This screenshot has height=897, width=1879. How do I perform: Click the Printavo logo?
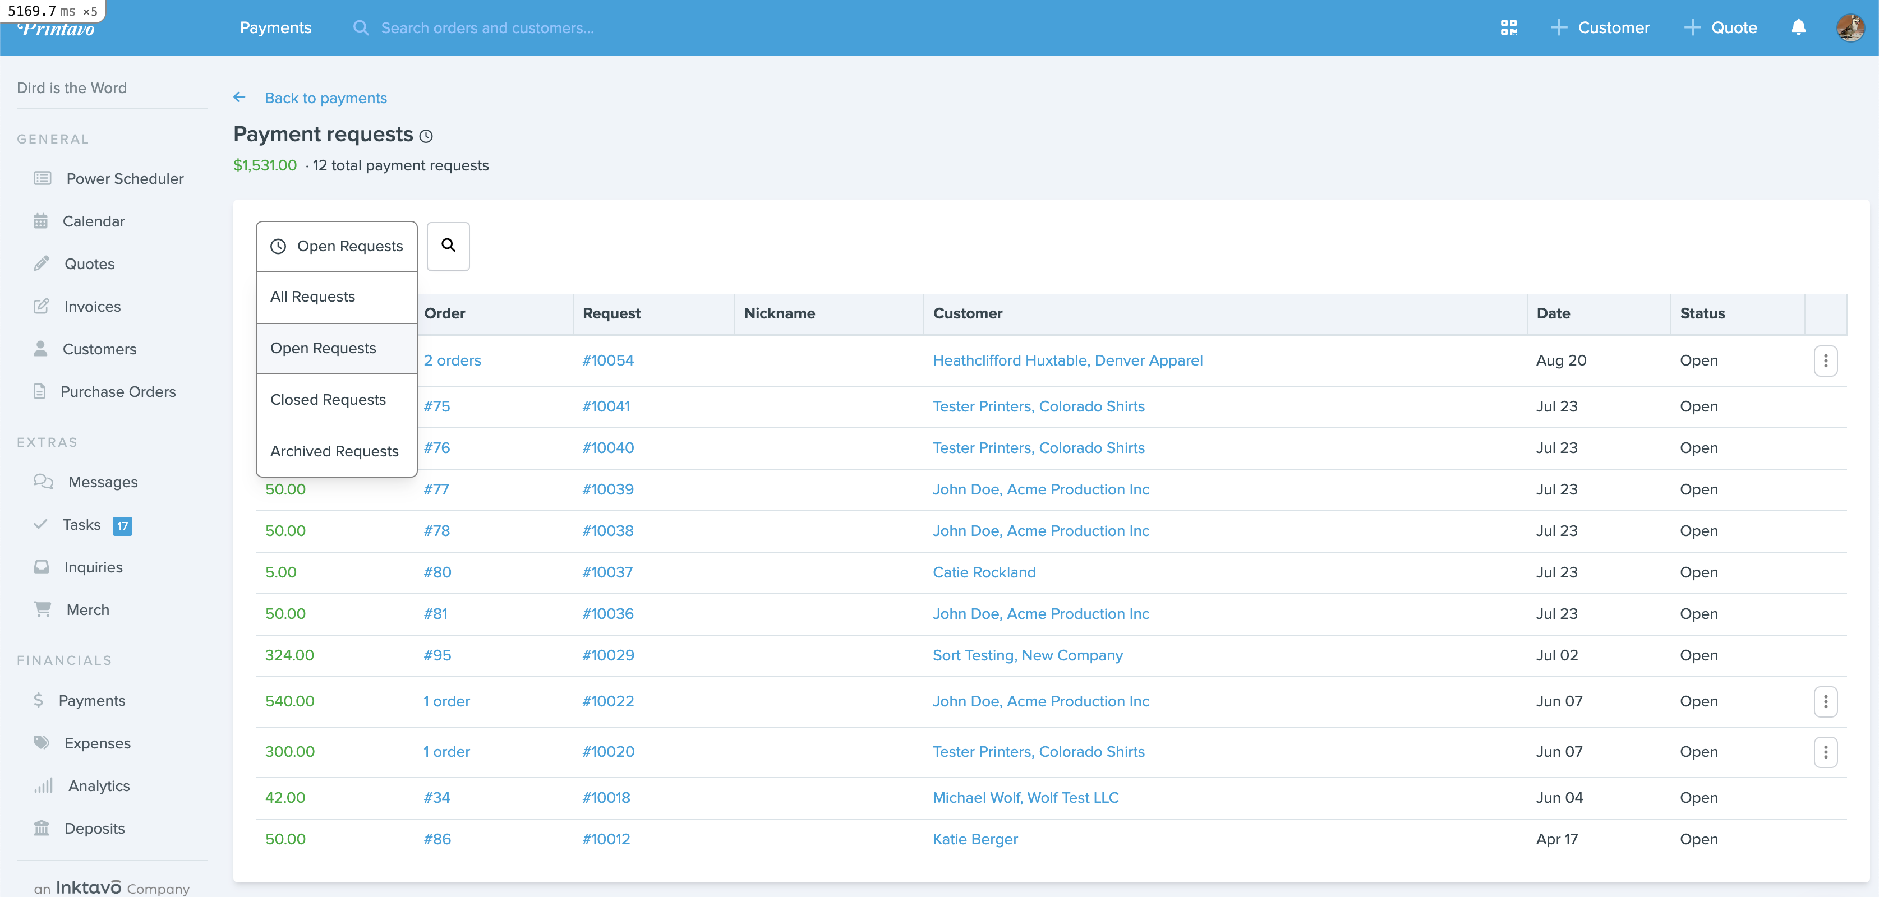(57, 29)
